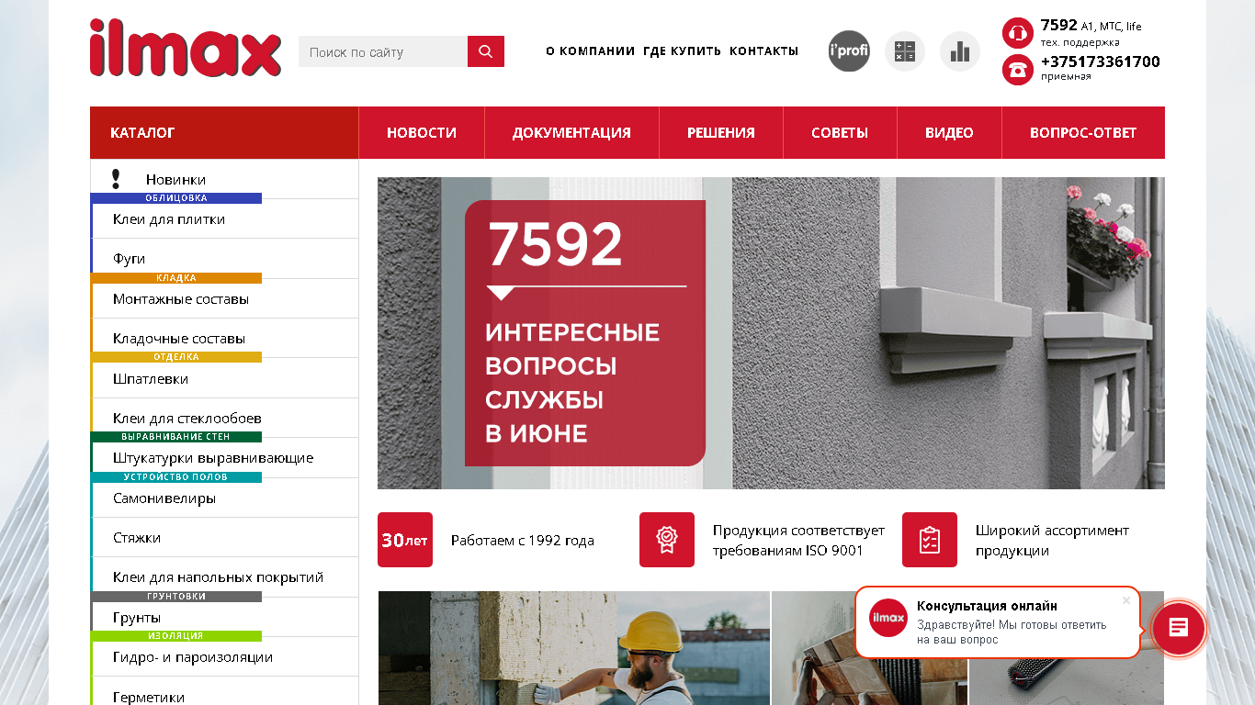Click the ГРУНТОВКИ gray section label
Viewport: 1255px width, 705px height.
coord(176,597)
